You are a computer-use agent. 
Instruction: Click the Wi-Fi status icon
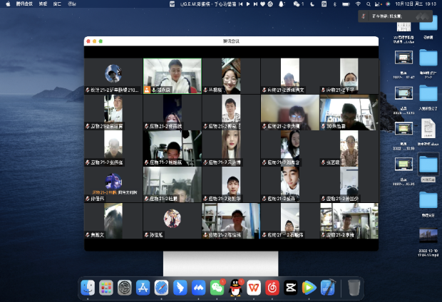pyautogui.click(x=357, y=4)
